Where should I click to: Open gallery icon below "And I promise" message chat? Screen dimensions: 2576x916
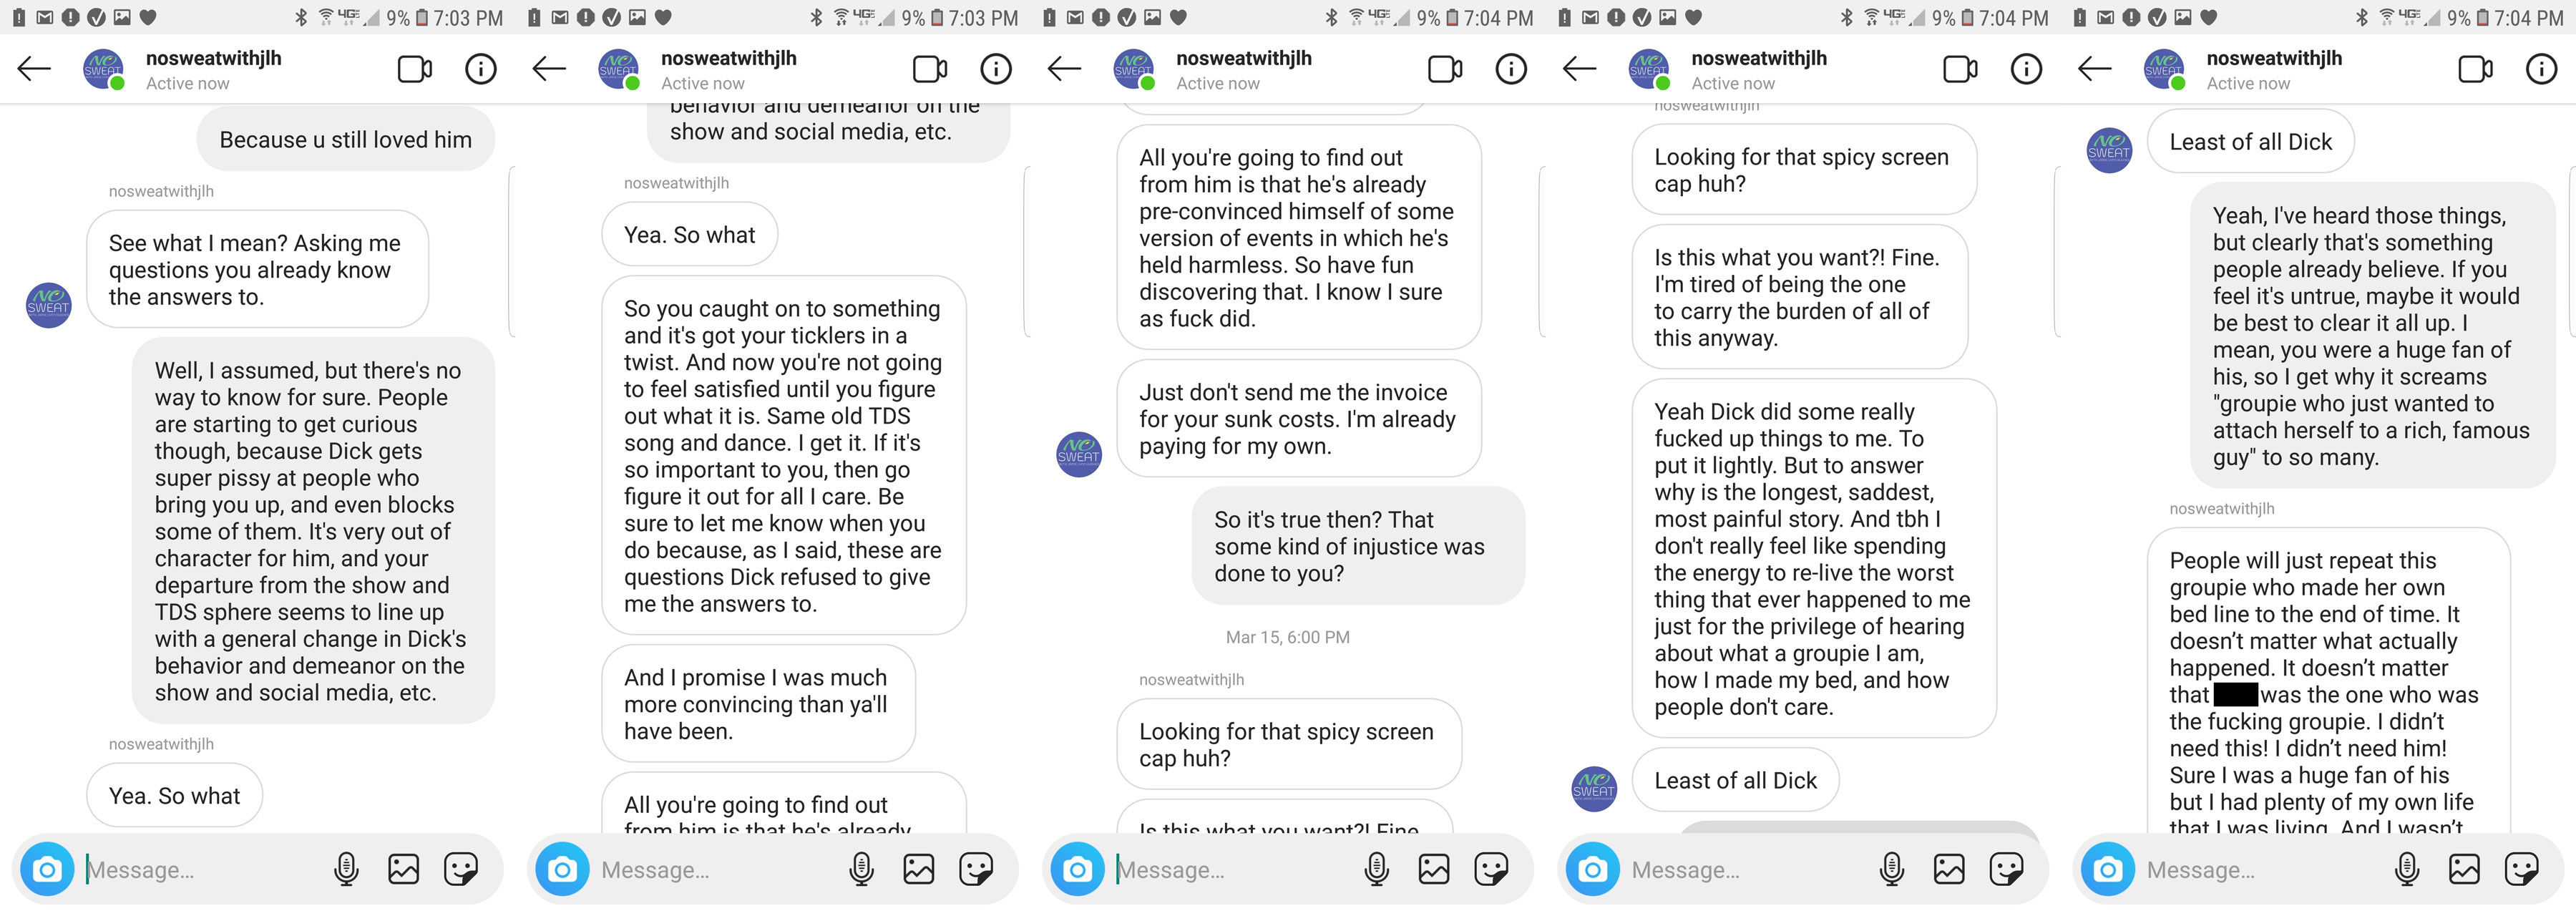click(x=918, y=869)
